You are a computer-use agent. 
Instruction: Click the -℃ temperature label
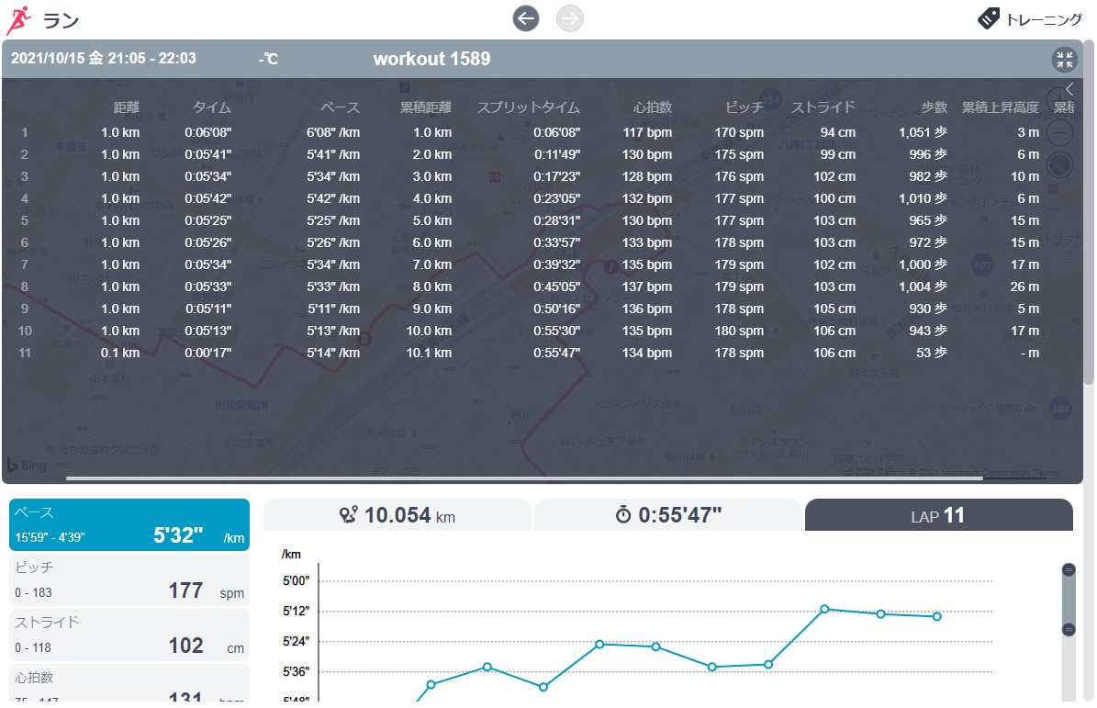click(x=268, y=59)
